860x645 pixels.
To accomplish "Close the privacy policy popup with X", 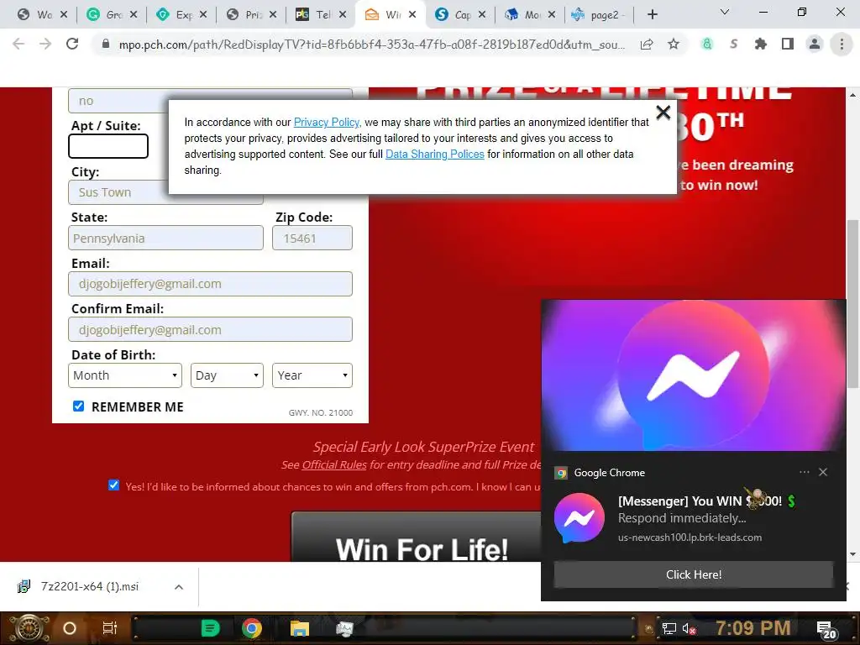I will (x=663, y=113).
